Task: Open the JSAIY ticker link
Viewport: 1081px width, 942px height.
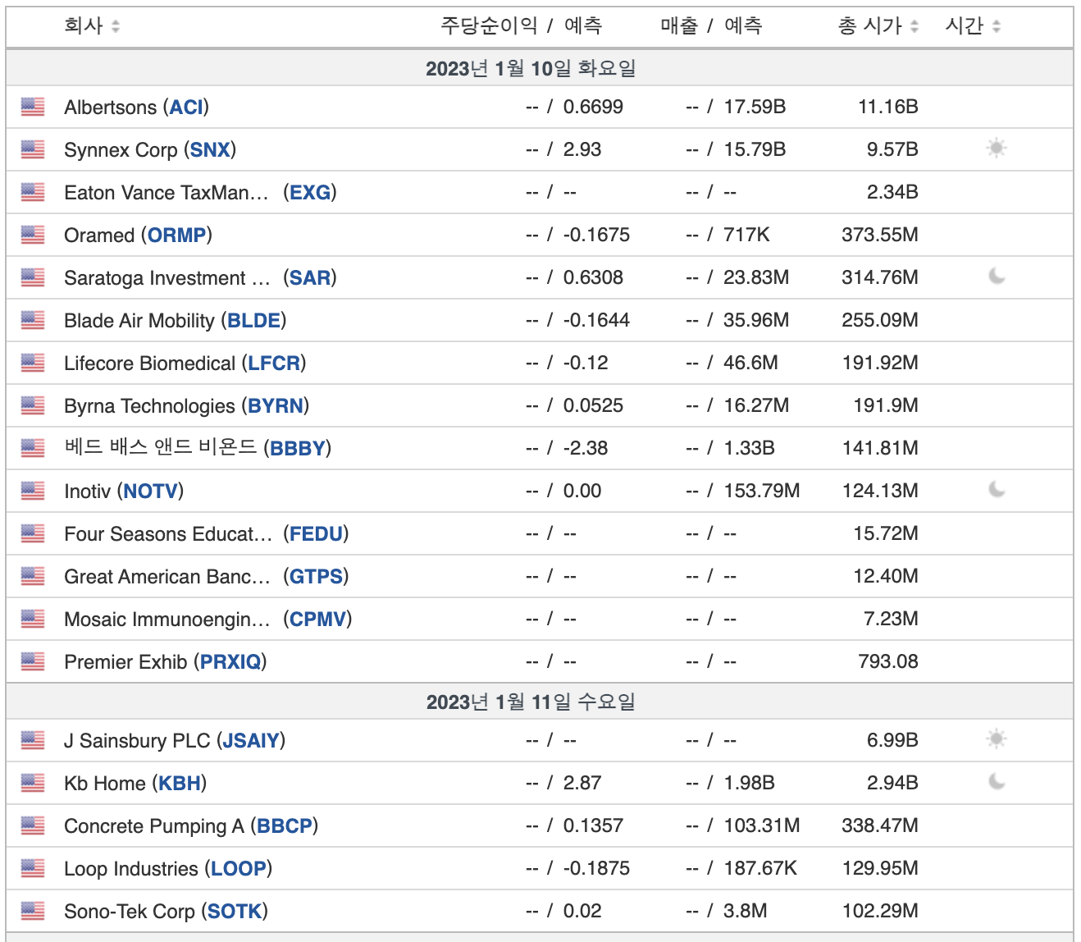Action: (251, 741)
